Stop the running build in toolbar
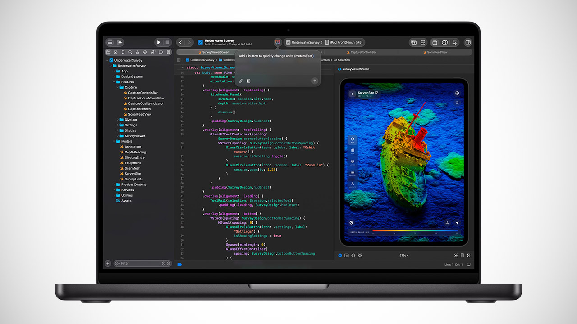Screen dimensions: 577x324 [x=167, y=42]
